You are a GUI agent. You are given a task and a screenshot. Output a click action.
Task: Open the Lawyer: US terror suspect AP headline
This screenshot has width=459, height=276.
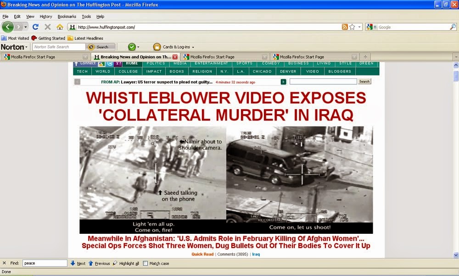[167, 82]
